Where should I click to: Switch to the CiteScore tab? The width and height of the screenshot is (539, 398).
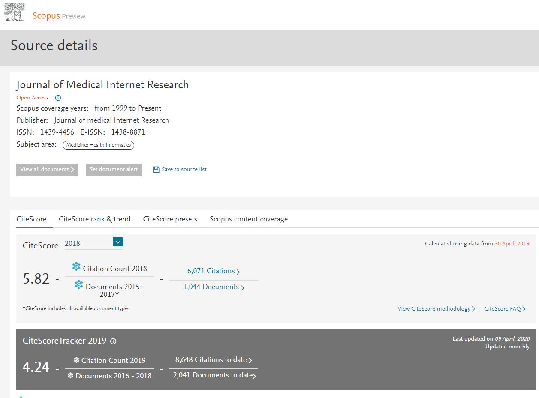[x=31, y=219]
